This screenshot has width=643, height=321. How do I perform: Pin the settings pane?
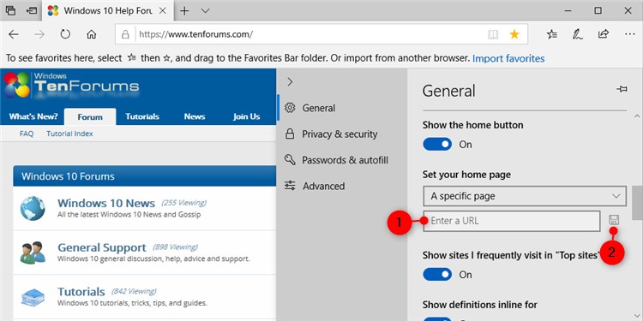[622, 89]
